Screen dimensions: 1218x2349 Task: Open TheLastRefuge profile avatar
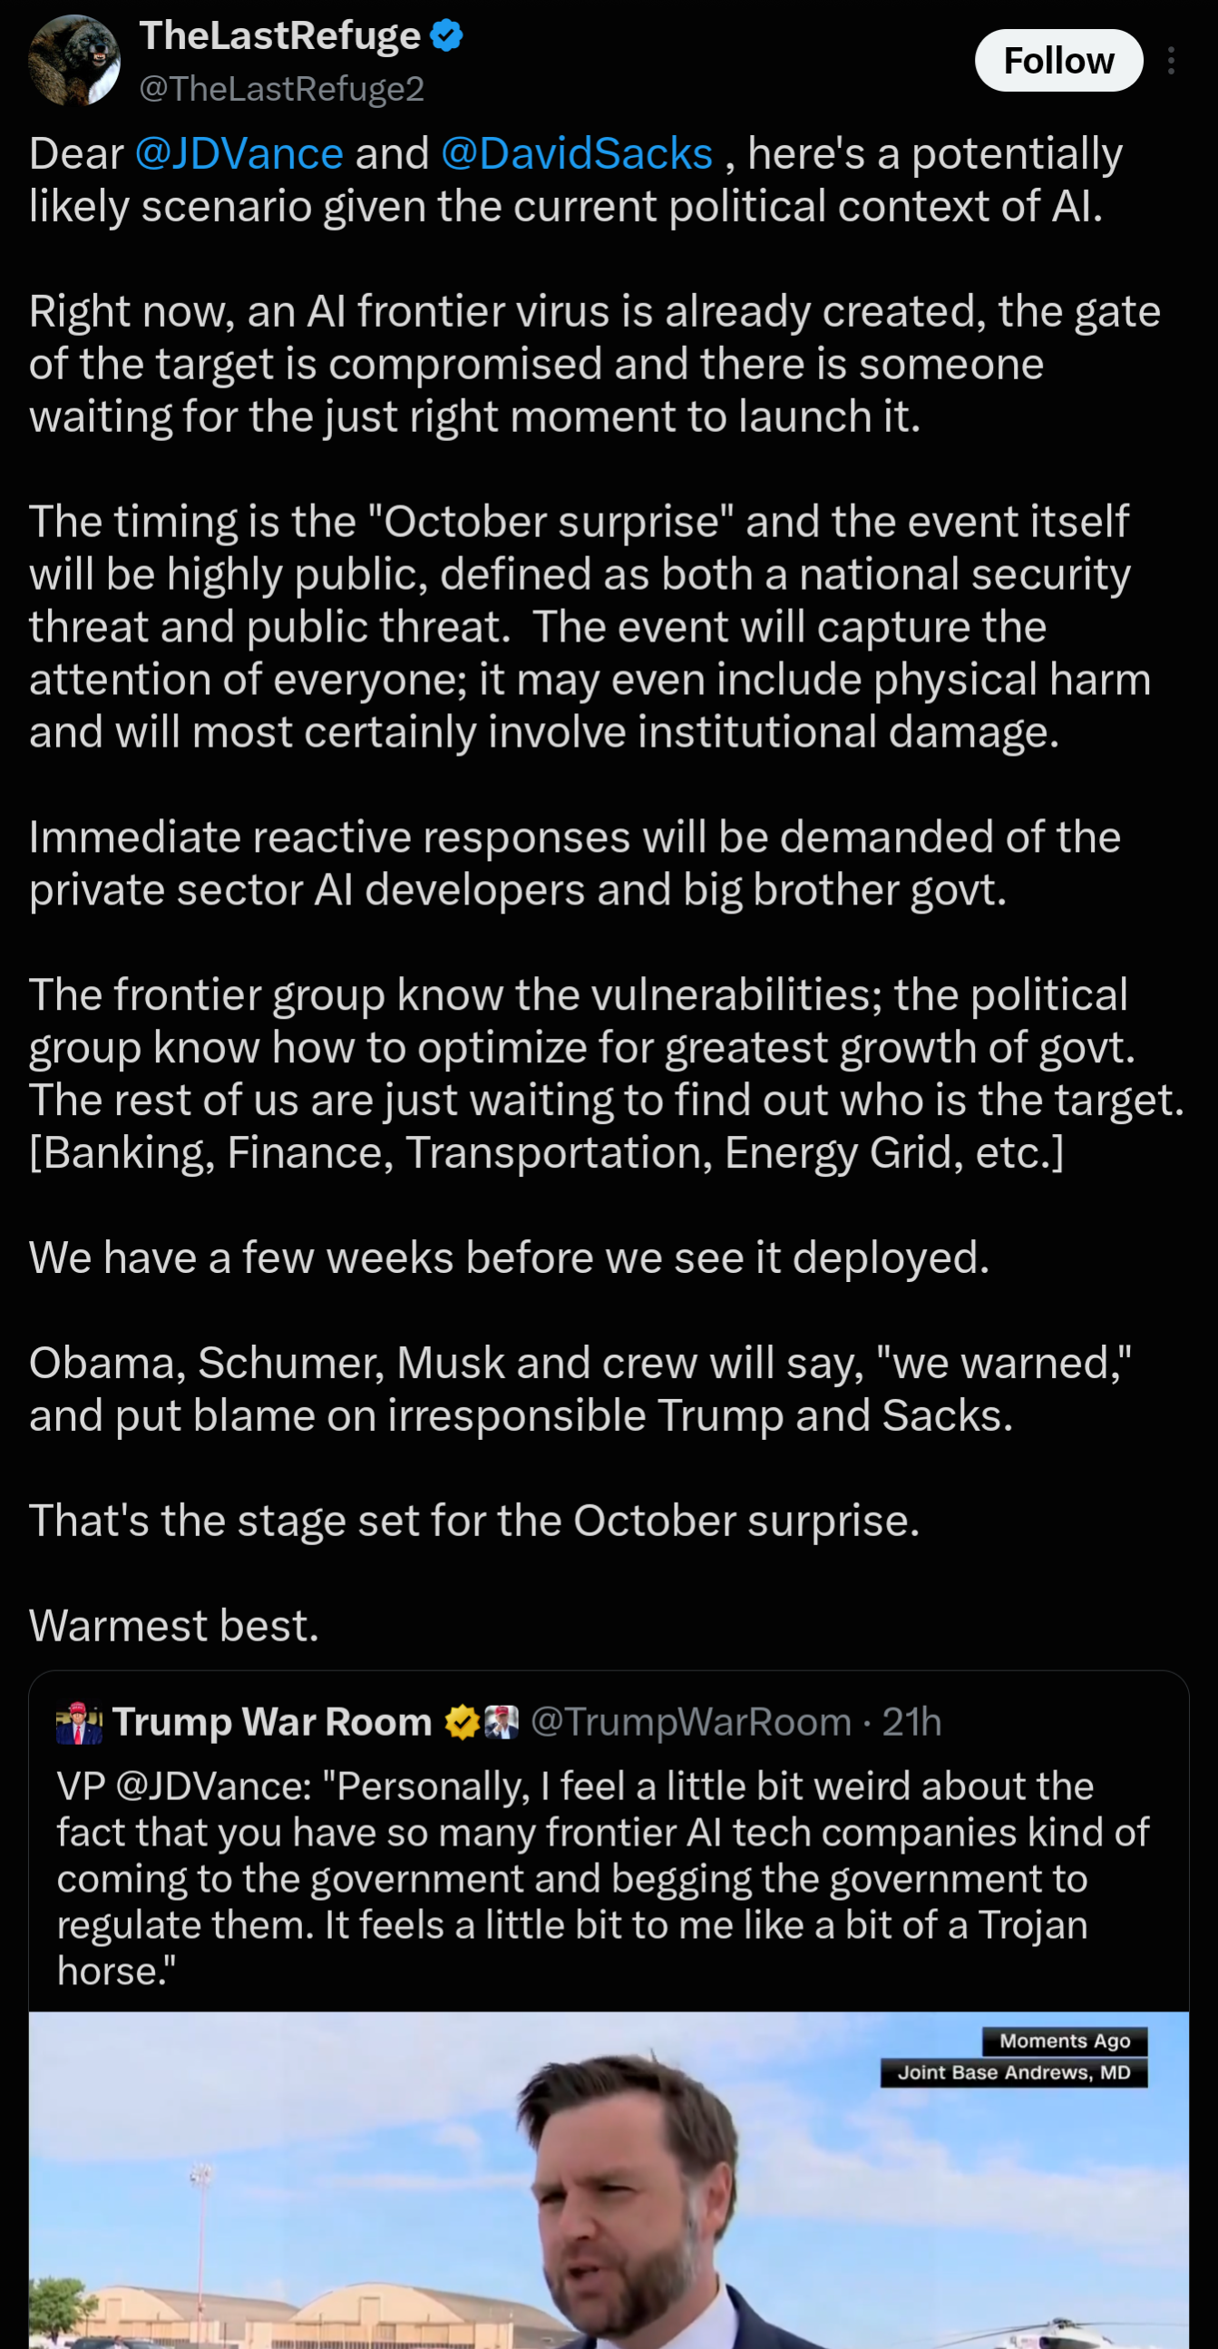click(x=73, y=60)
